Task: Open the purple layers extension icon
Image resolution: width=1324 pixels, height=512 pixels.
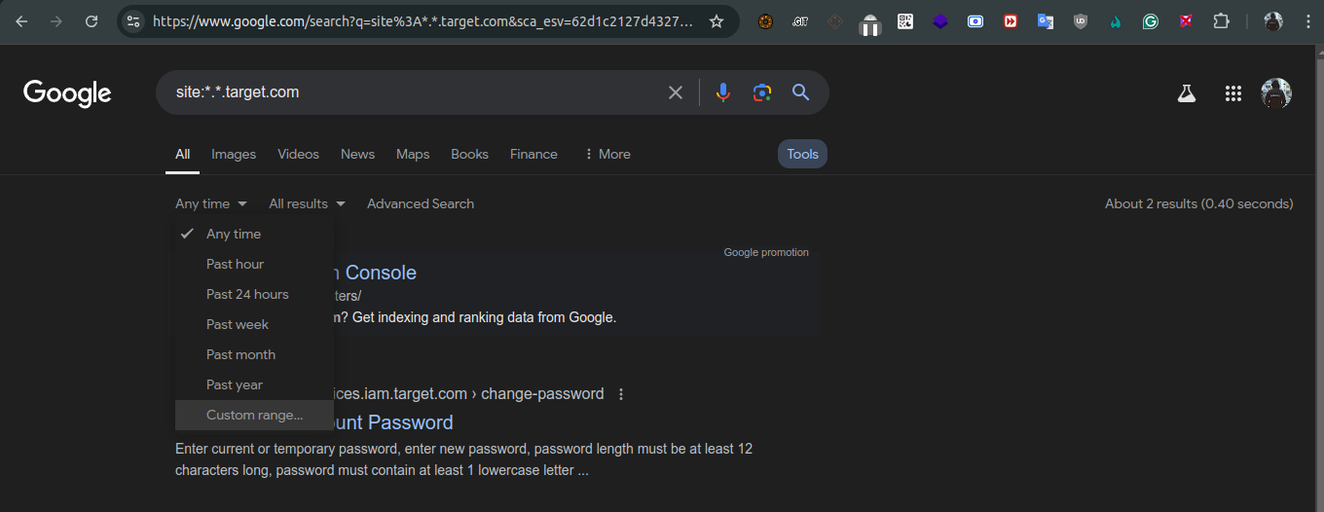Action: click(x=940, y=20)
